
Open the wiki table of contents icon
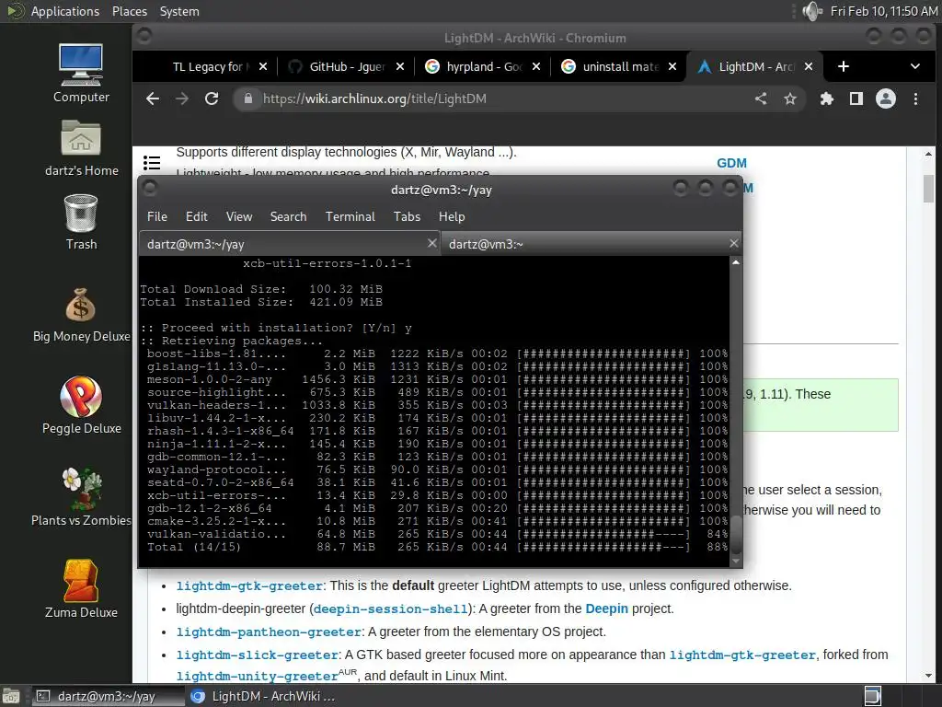(152, 163)
